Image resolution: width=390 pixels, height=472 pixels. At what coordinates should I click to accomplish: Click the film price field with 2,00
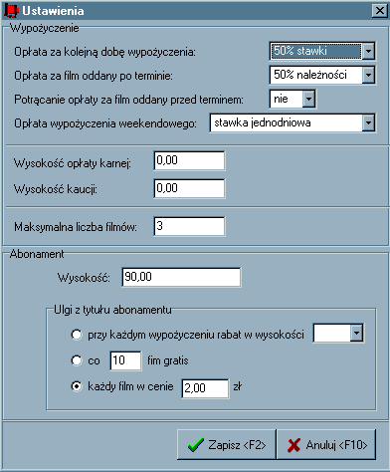pos(205,388)
